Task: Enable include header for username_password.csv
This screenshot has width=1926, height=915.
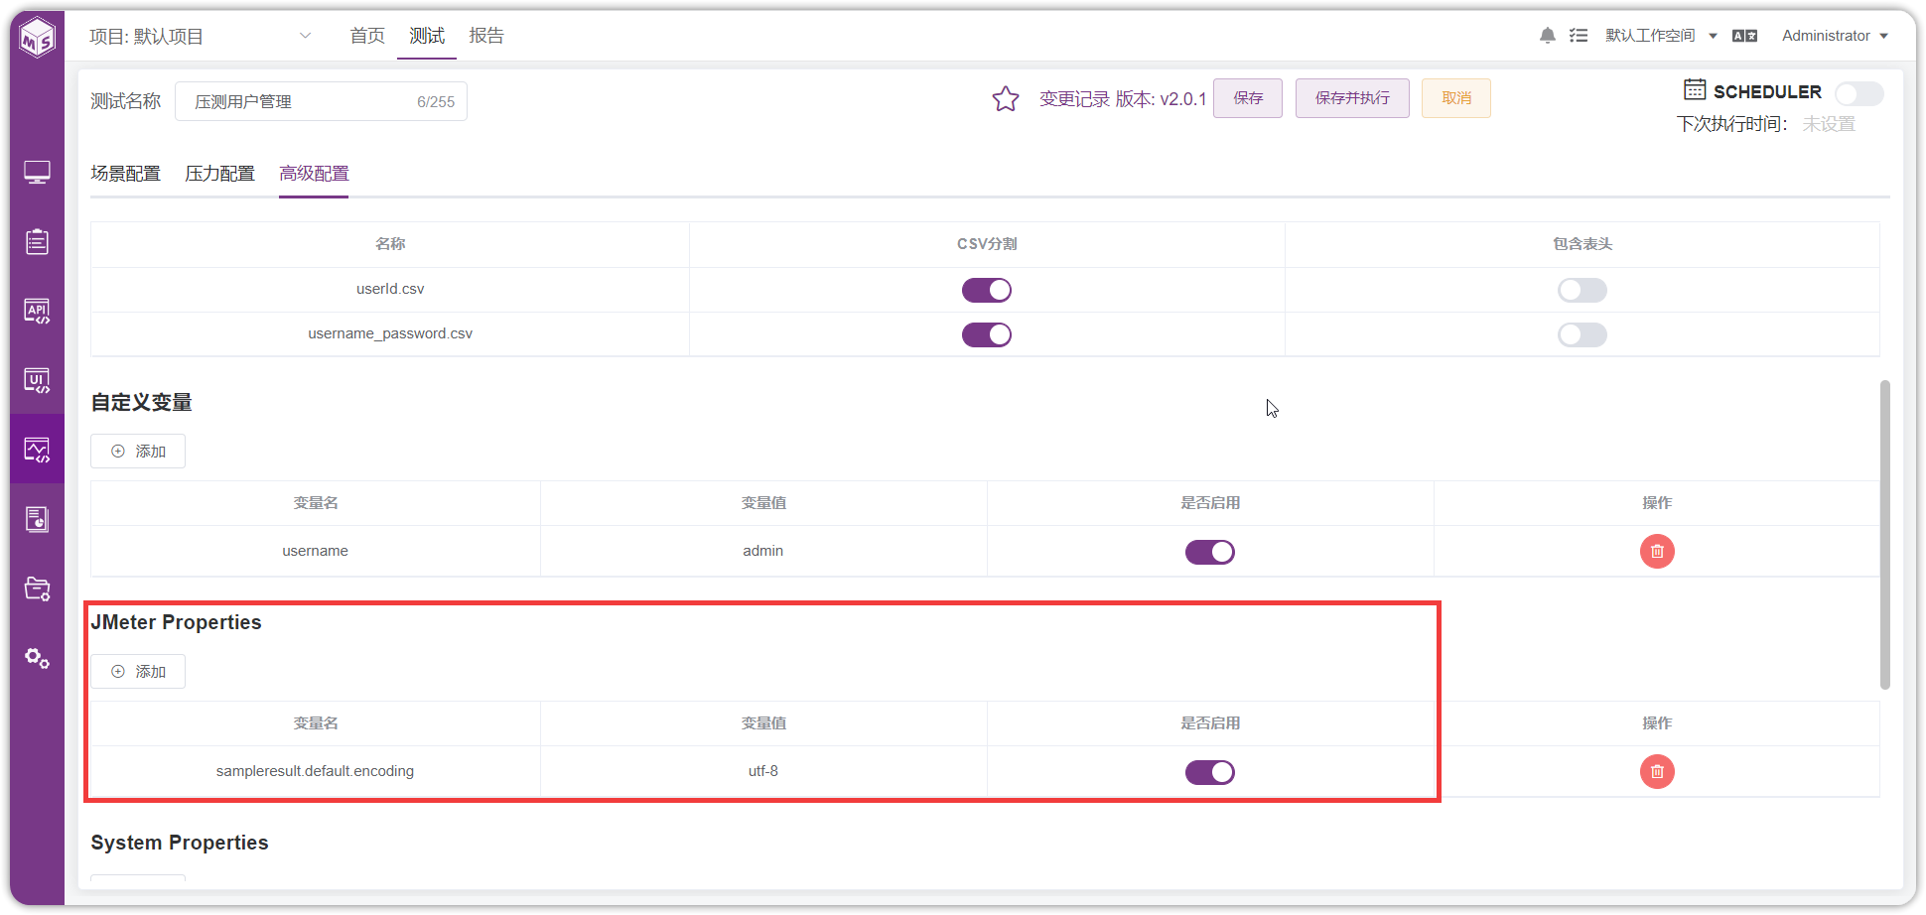Action: tap(1582, 334)
